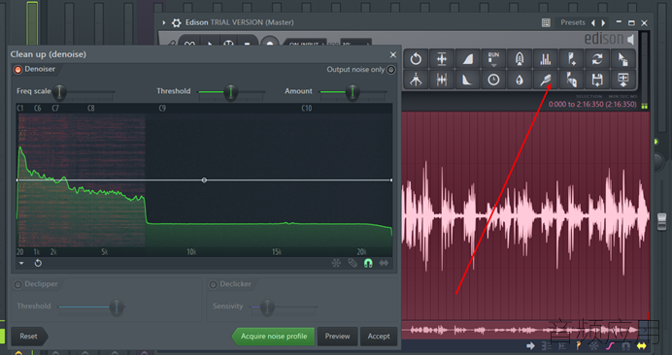Apply the Fade in tool
Image resolution: width=672 pixels, height=355 pixels.
coord(467,58)
